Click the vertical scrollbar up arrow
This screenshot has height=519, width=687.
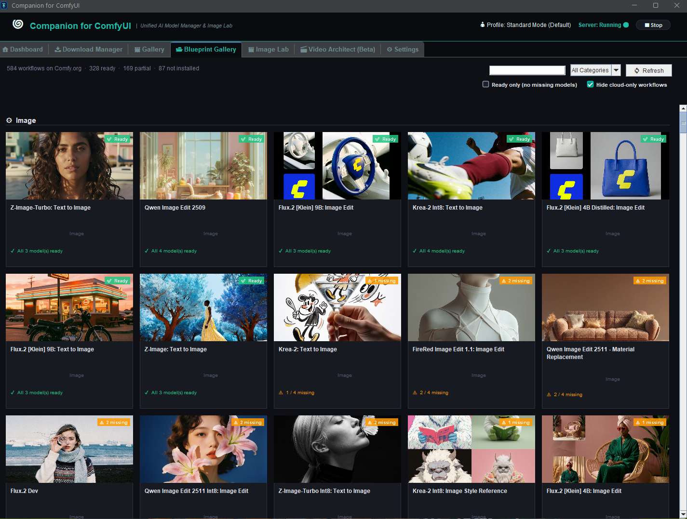tap(683, 108)
